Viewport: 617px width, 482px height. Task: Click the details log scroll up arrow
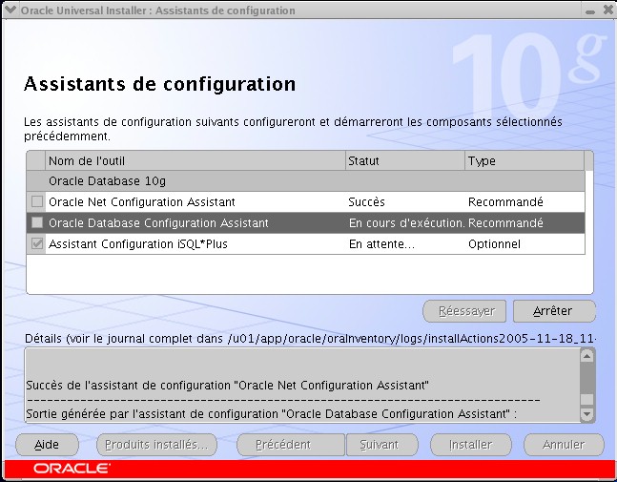[x=586, y=356]
